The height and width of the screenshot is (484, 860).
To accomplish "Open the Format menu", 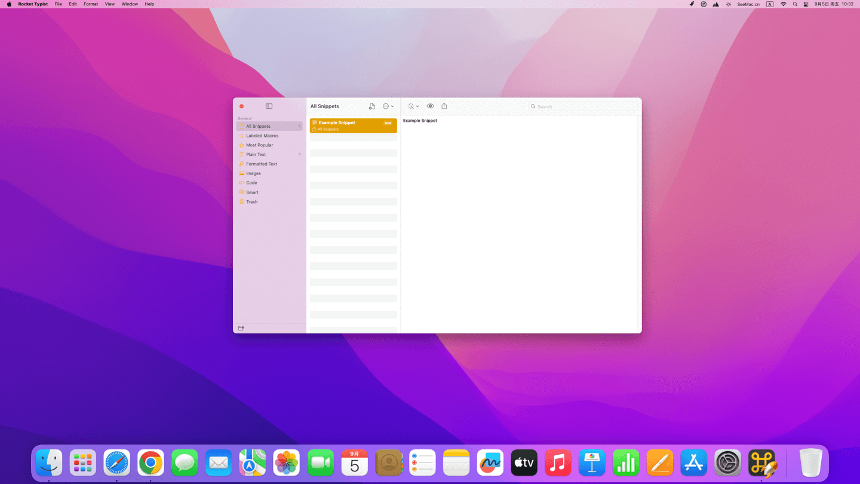I will point(91,4).
